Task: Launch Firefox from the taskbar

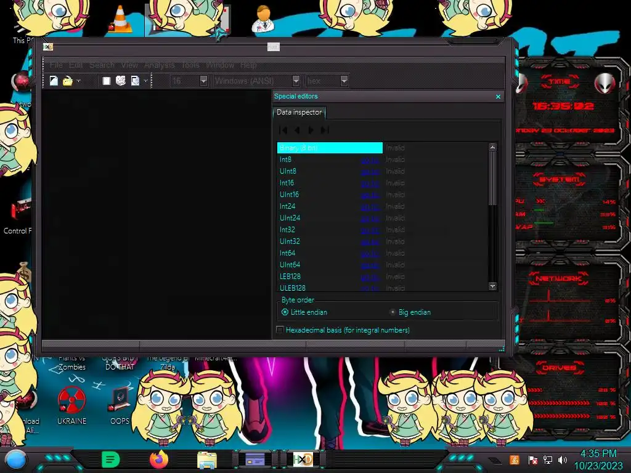Action: tap(159, 459)
